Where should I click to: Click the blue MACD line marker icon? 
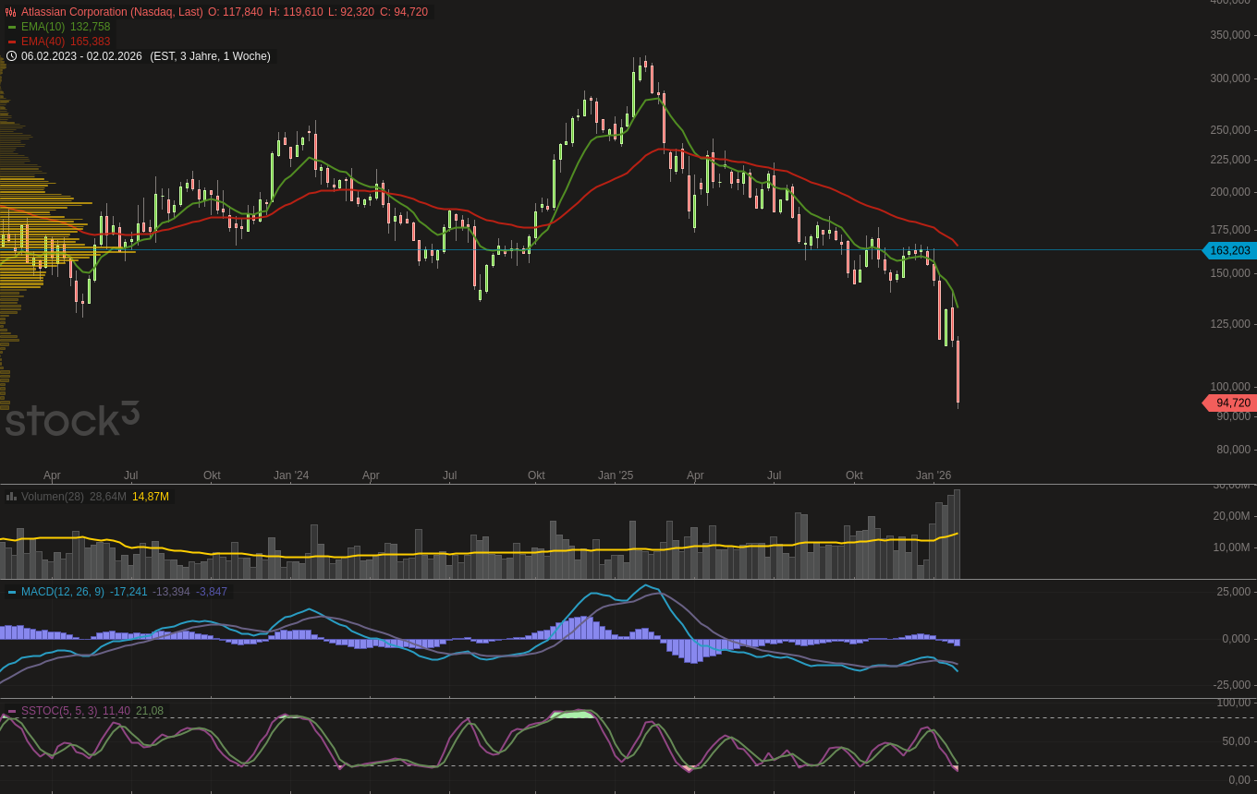click(12, 592)
